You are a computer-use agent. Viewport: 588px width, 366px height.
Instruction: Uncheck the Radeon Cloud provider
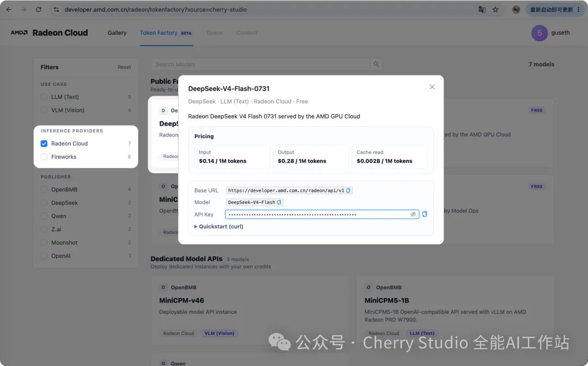point(44,144)
